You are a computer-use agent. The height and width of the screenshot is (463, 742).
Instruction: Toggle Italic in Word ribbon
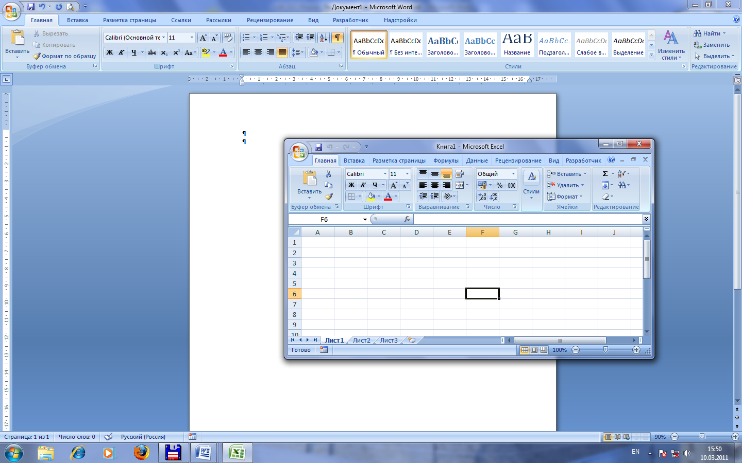pyautogui.click(x=122, y=52)
